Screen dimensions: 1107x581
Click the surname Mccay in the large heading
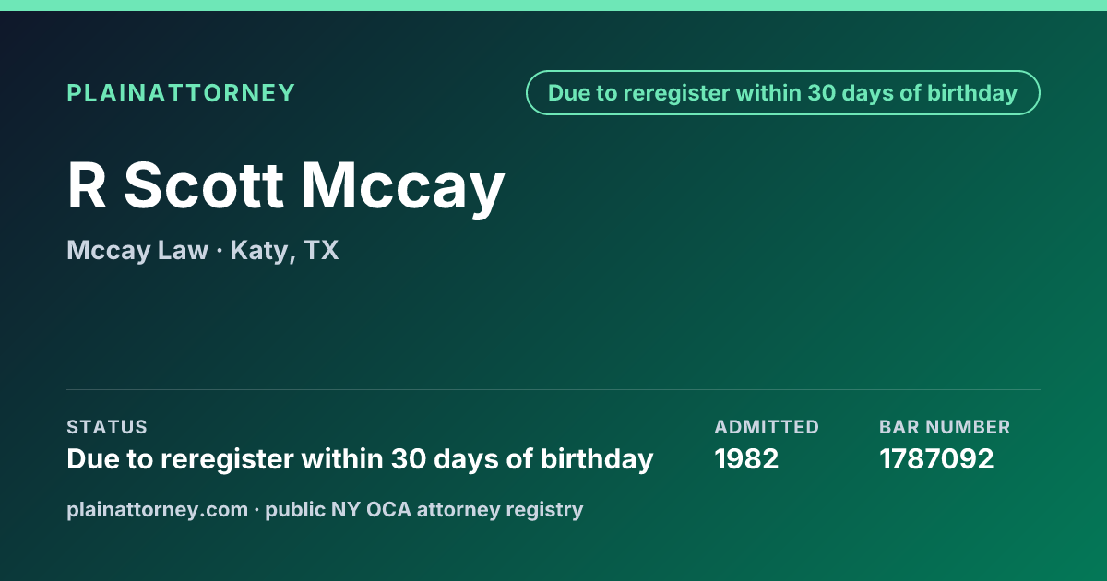pos(403,186)
